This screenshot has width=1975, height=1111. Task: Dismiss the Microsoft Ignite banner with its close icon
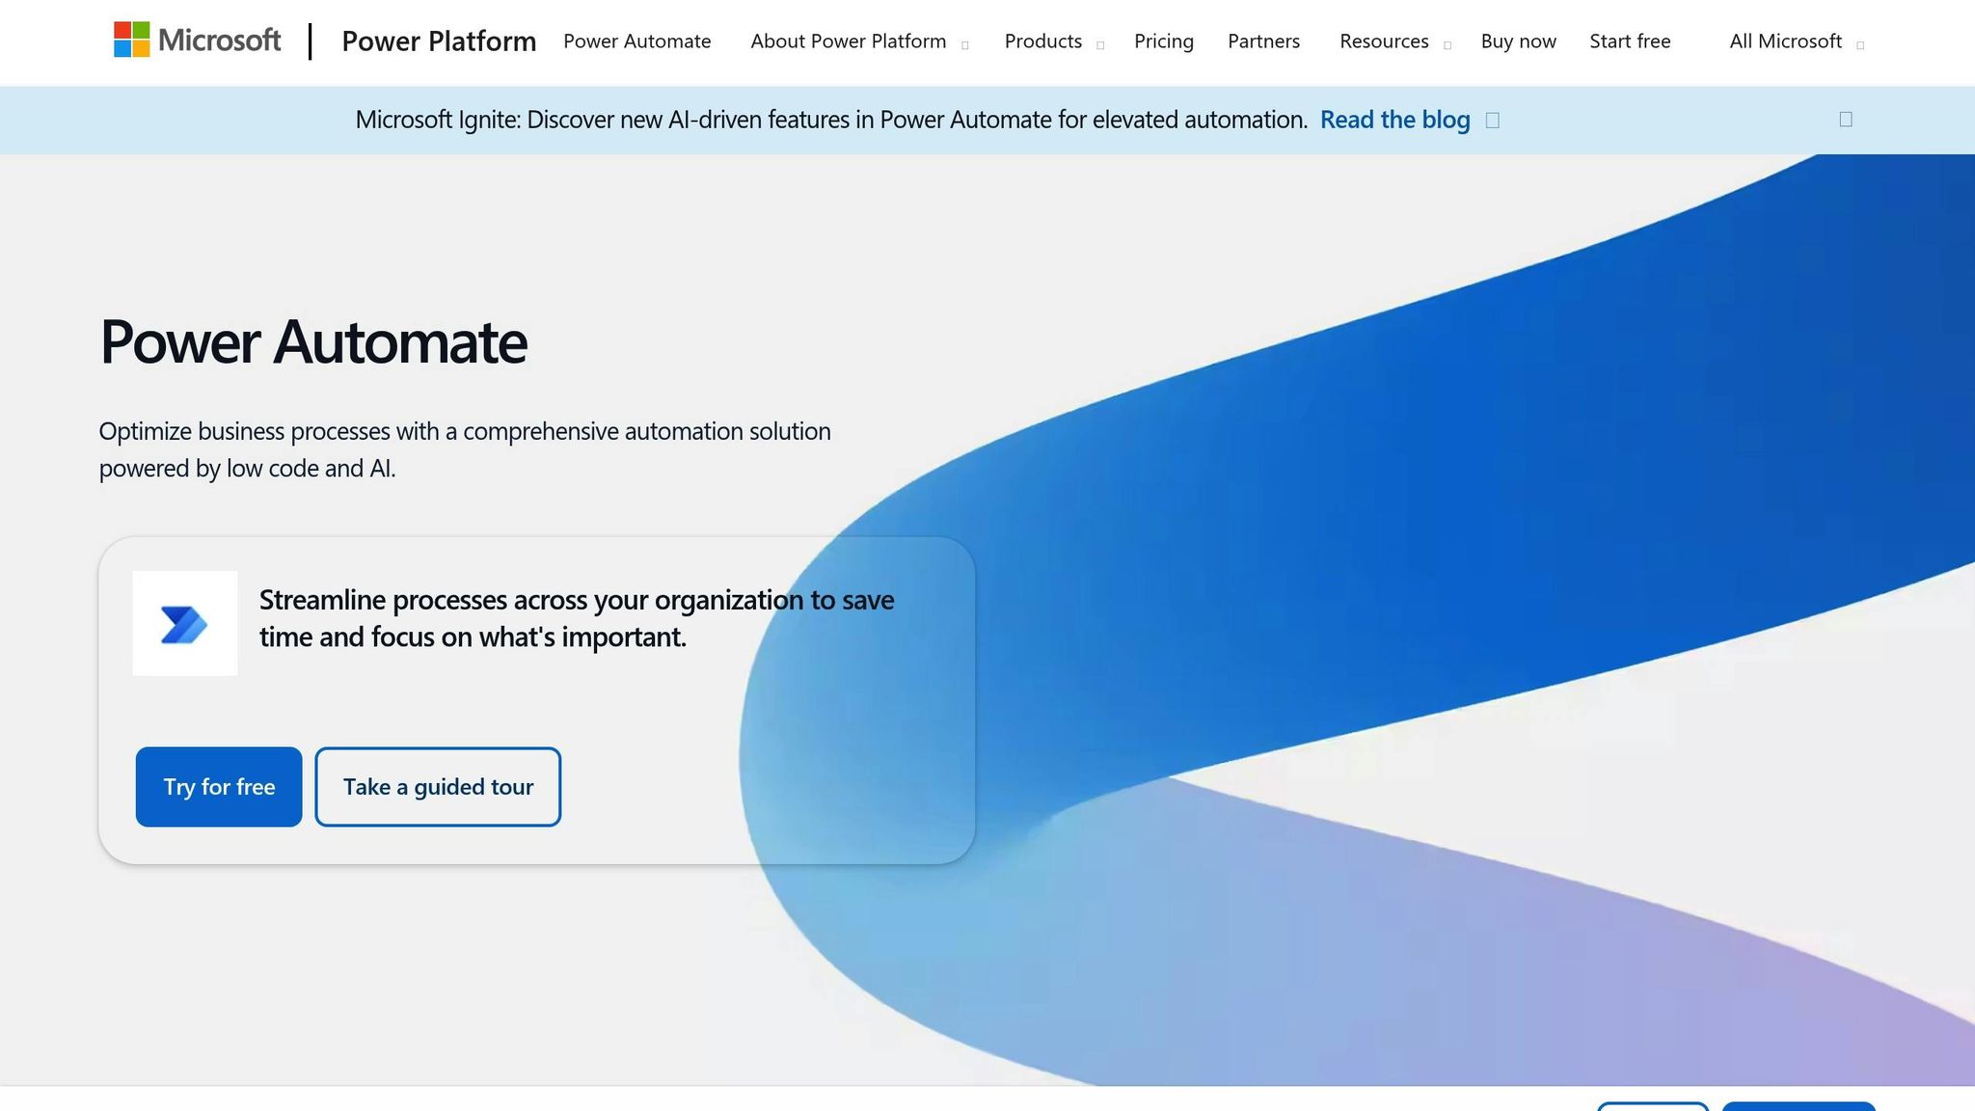point(1846,119)
